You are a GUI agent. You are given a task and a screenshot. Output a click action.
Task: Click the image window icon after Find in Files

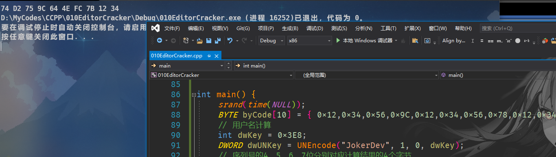pos(427,41)
